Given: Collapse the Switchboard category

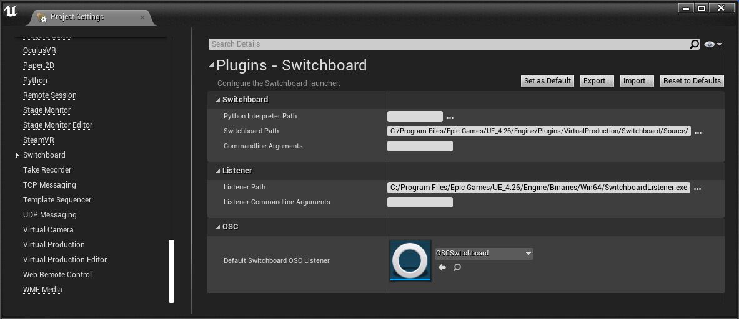Looking at the screenshot, I should coord(218,100).
